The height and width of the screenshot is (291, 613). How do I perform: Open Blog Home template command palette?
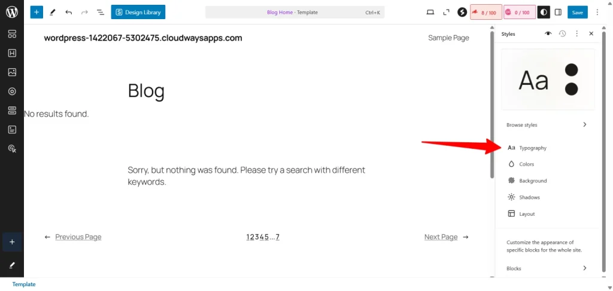tap(295, 12)
